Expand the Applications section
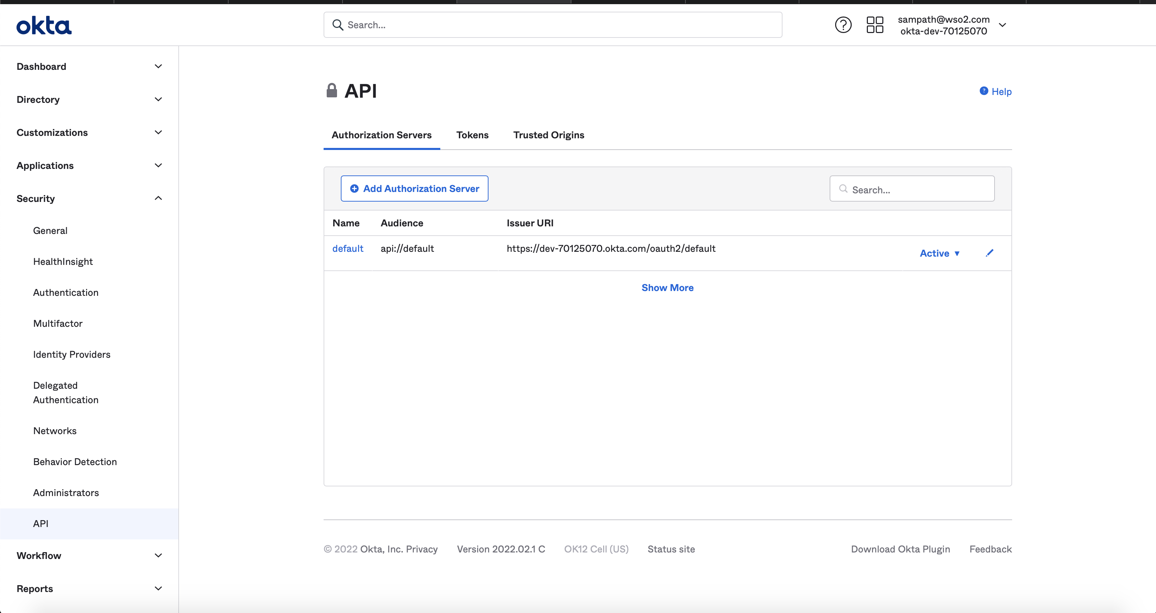The width and height of the screenshot is (1156, 613). point(89,165)
